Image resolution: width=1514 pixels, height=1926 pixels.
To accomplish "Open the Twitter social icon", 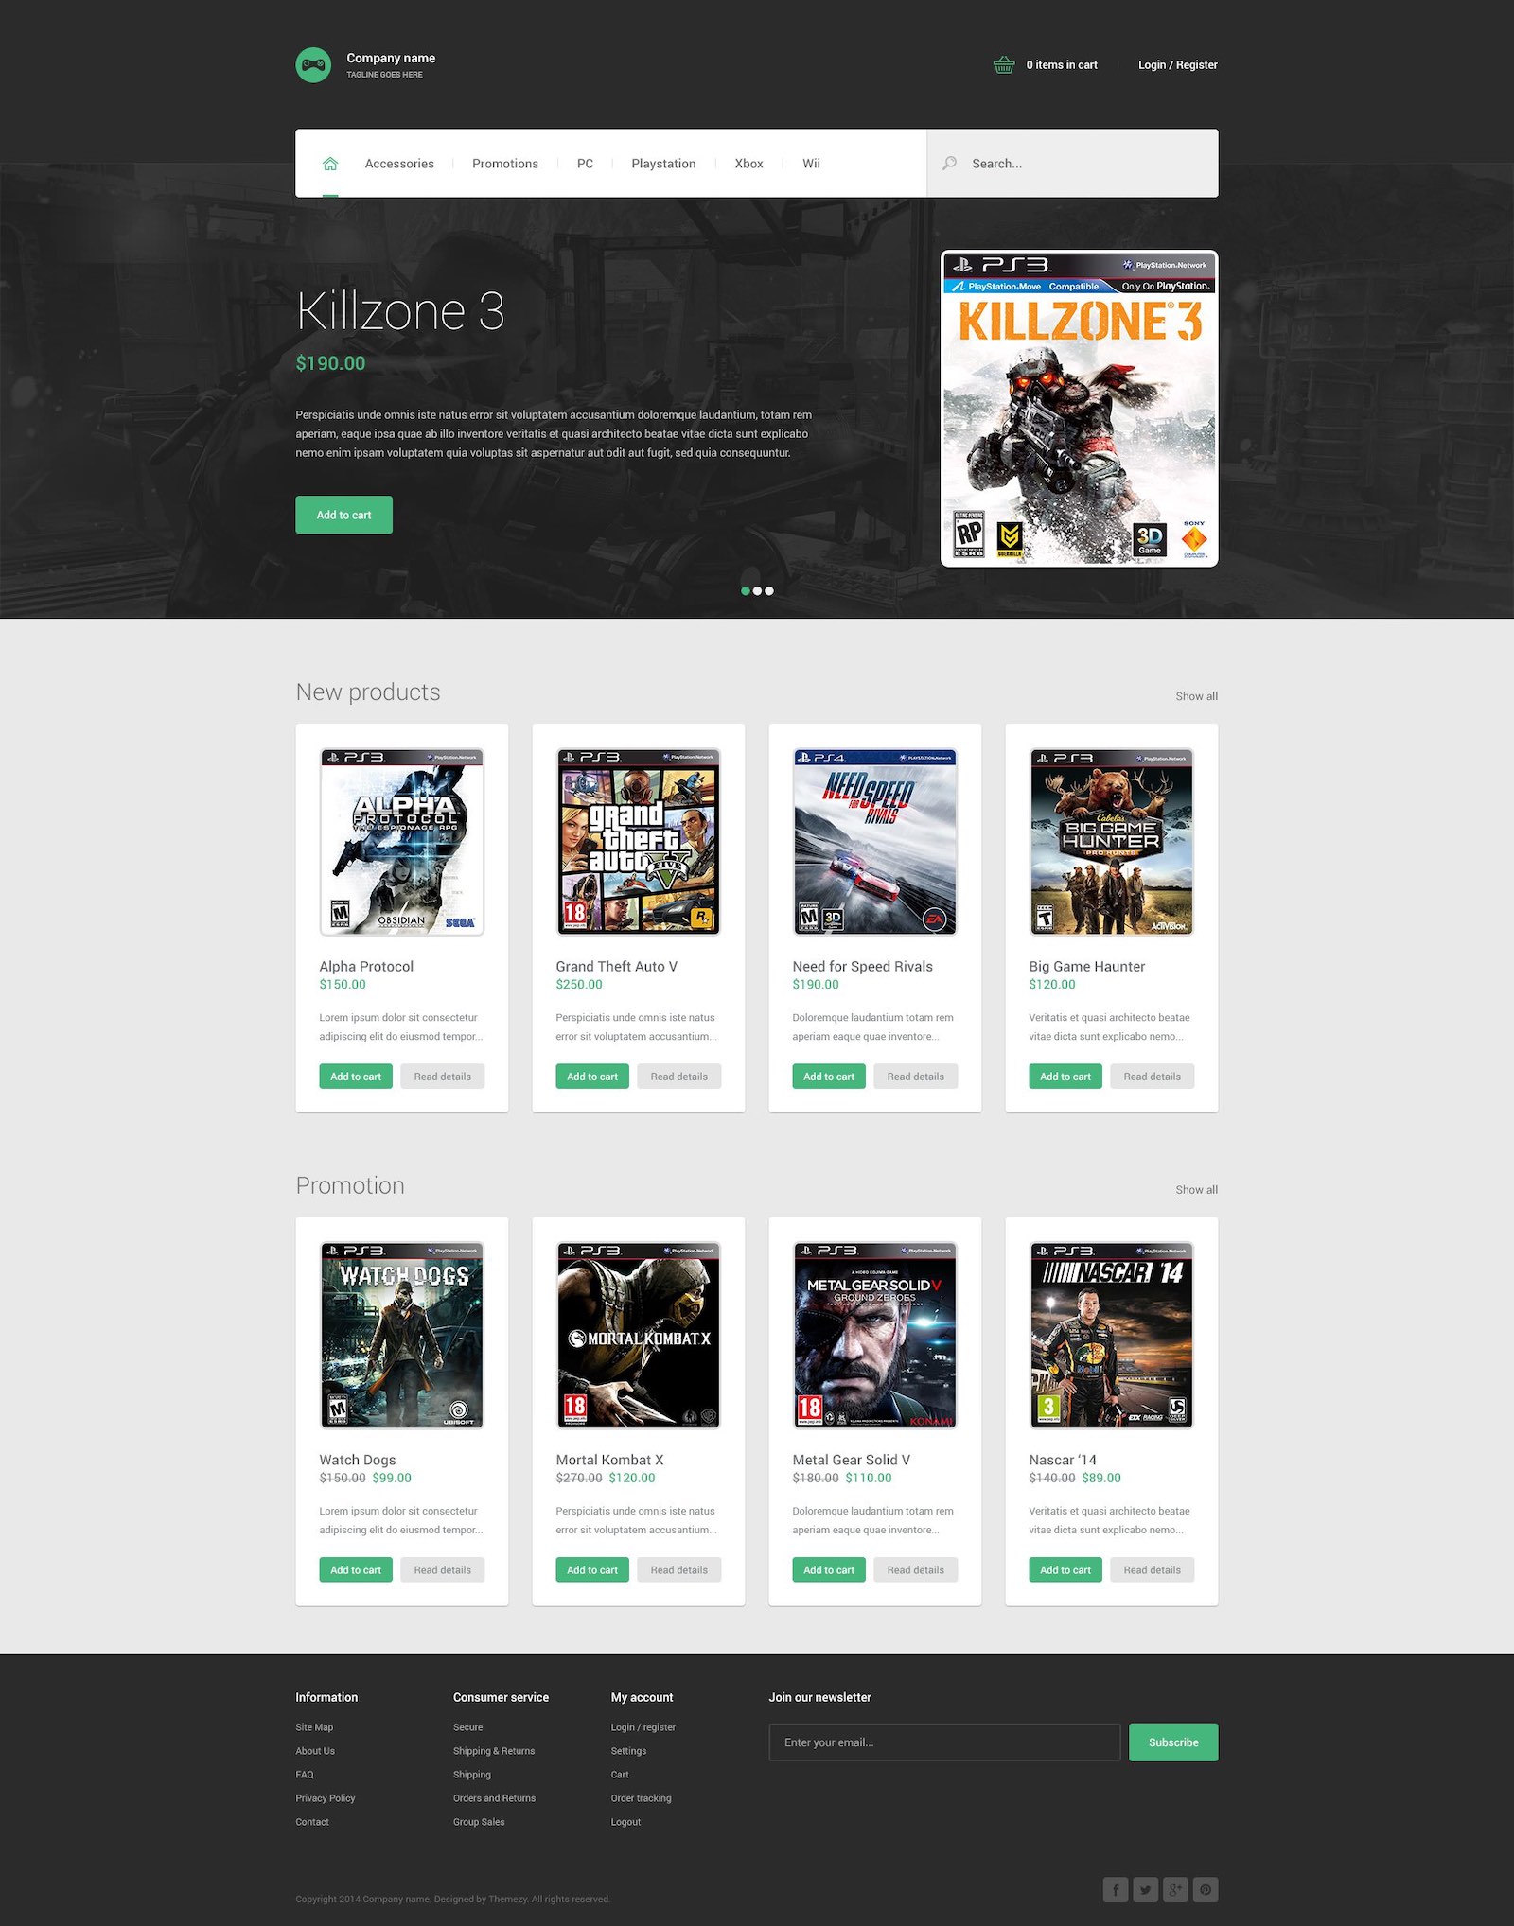I will point(1145,1889).
